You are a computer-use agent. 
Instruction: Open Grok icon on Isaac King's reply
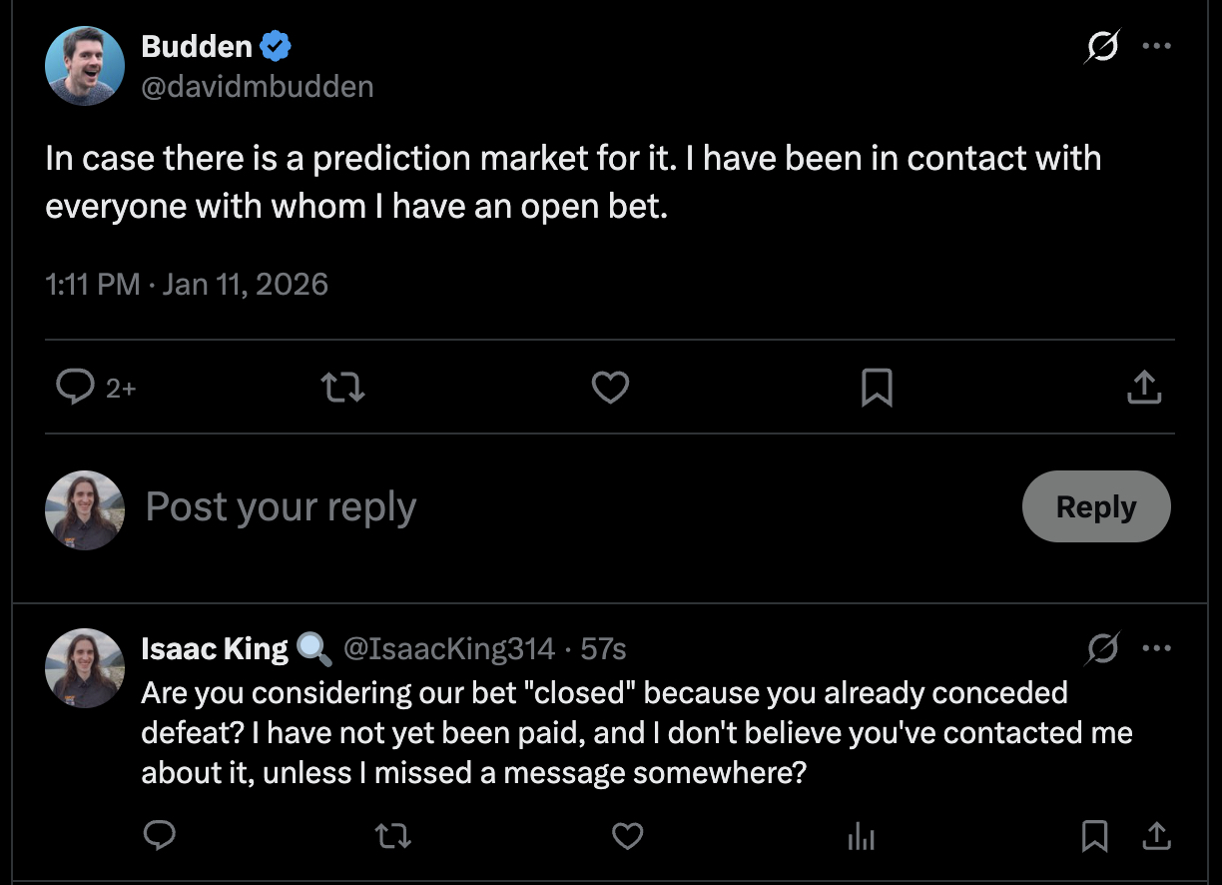tap(1102, 649)
